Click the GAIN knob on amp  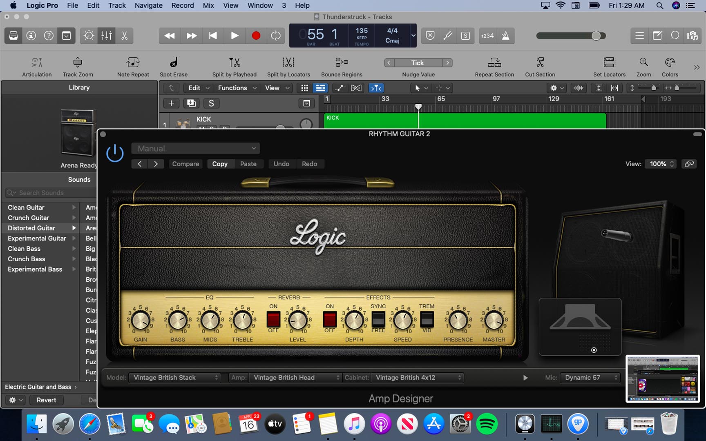tap(141, 321)
